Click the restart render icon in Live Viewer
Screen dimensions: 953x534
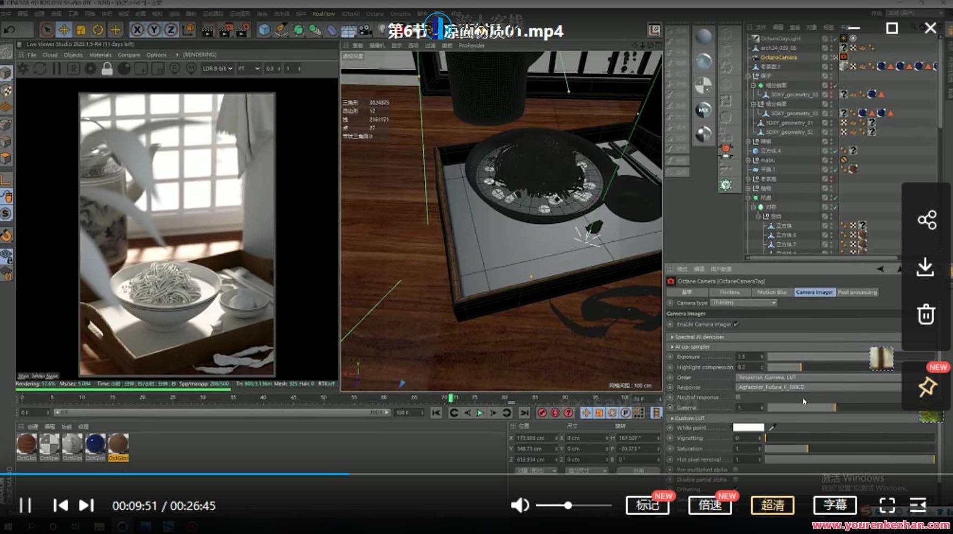pyautogui.click(x=40, y=69)
